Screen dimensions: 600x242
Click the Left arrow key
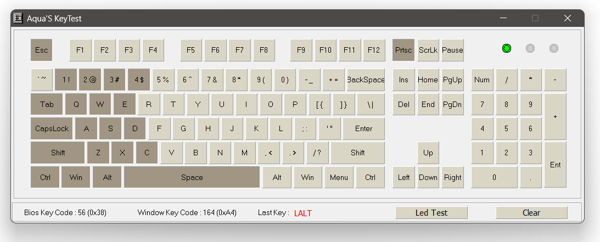click(403, 177)
